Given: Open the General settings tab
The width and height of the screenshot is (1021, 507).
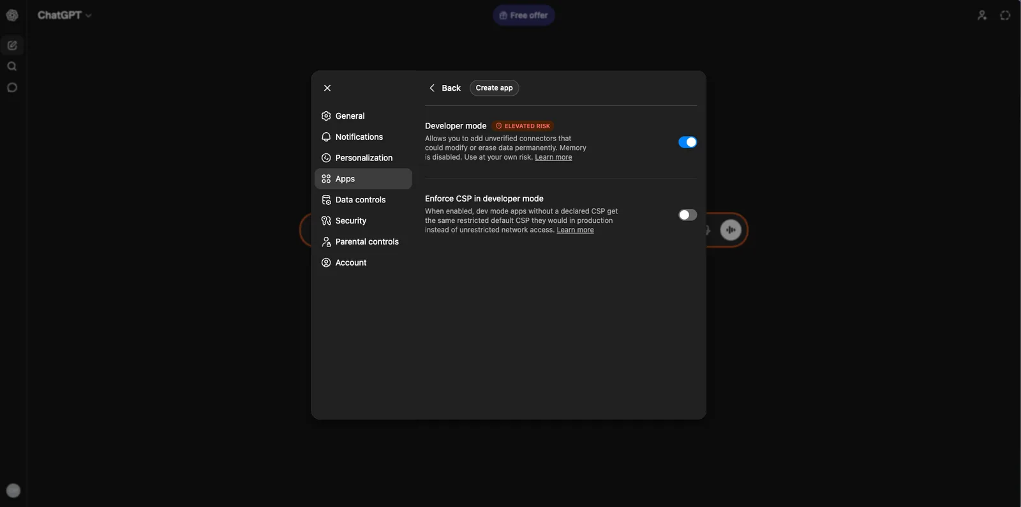Looking at the screenshot, I should pos(363,116).
